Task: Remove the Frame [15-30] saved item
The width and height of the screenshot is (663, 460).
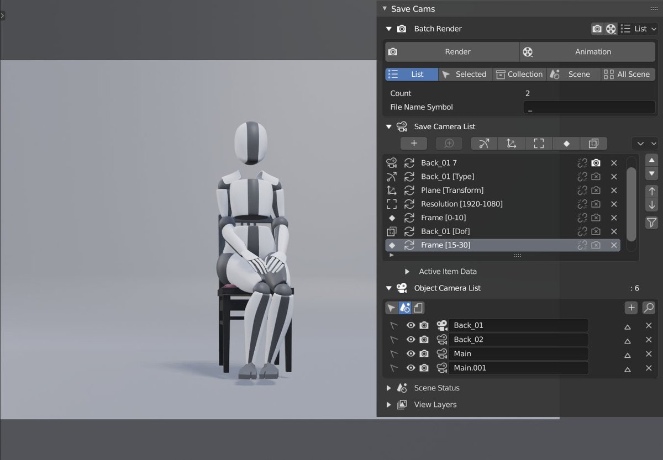Action: click(x=614, y=245)
